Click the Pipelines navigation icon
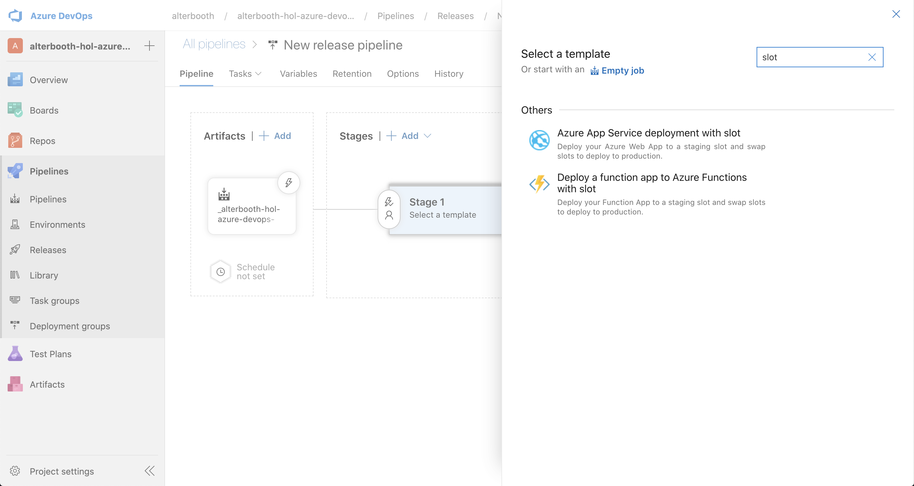The image size is (914, 486). click(16, 171)
